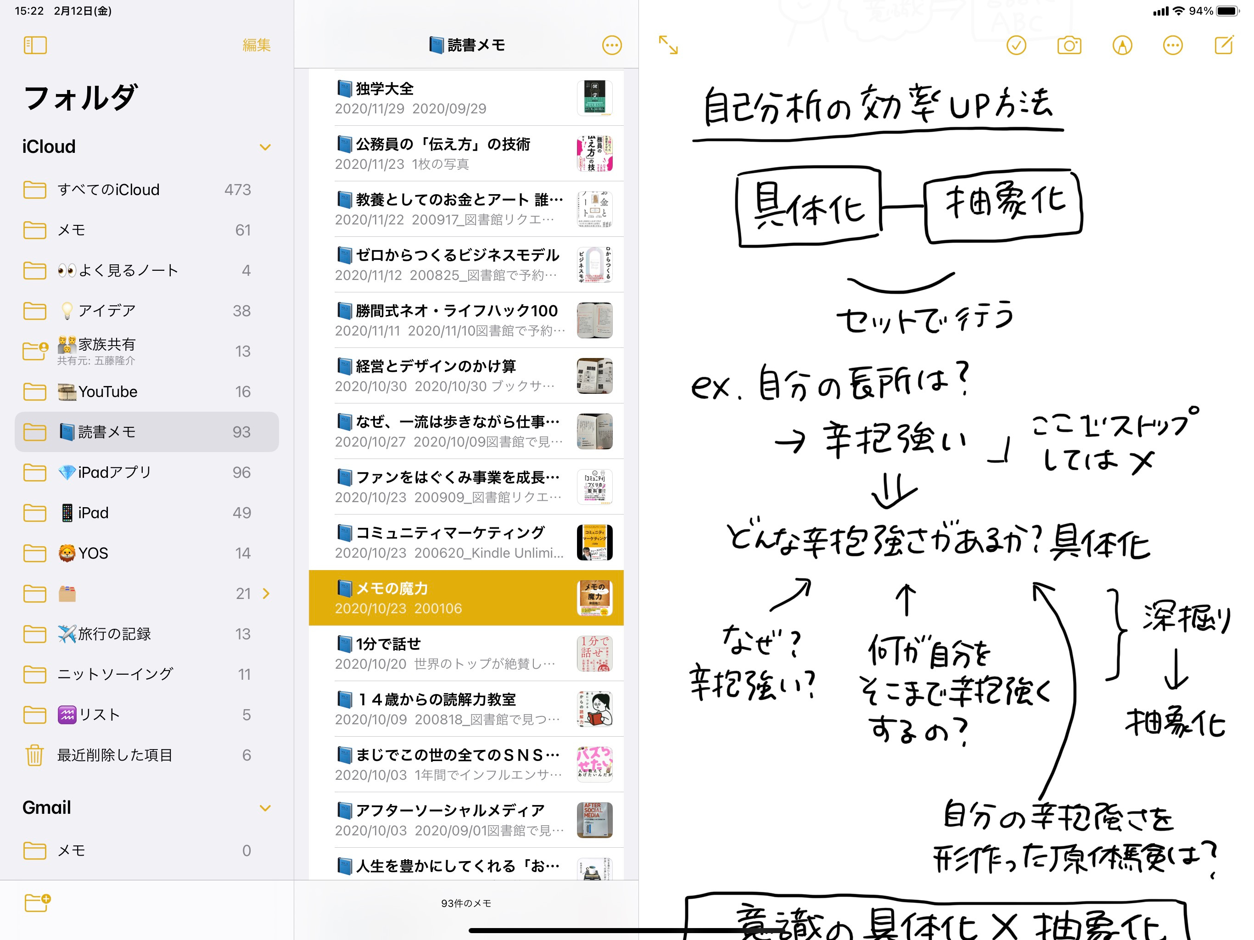1254x940 pixels.
Task: Select the ニットソーイング folder
Action: tap(147, 674)
